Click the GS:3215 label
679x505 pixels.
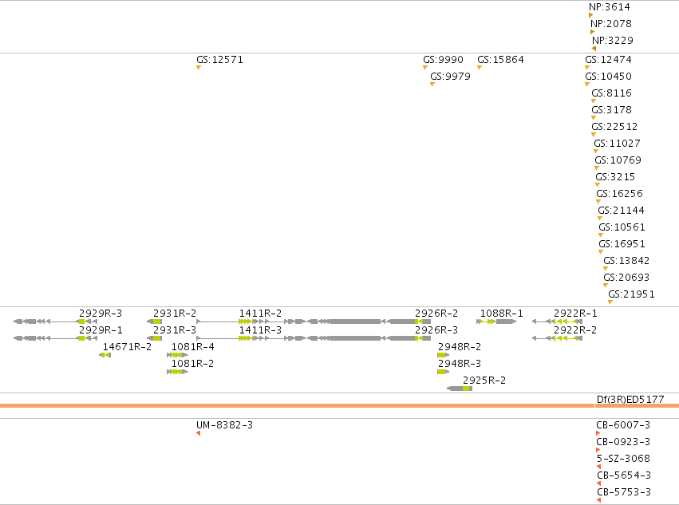615,178
